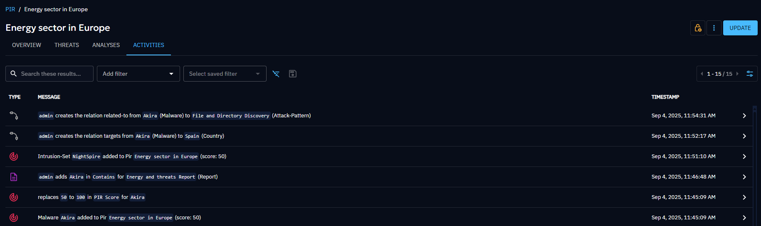Viewport: 761px width, 226px height.
Task: Click PIR icon beside NightSpire row
Action: tap(14, 156)
